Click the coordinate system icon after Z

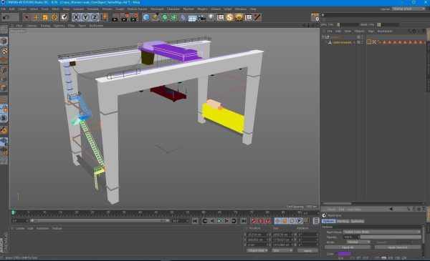(104, 17)
